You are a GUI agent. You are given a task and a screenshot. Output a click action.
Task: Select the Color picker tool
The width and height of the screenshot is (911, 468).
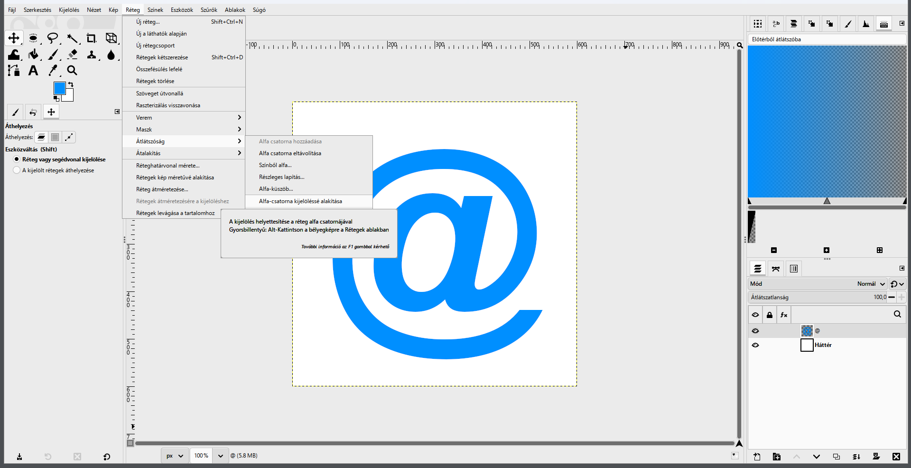click(x=53, y=71)
